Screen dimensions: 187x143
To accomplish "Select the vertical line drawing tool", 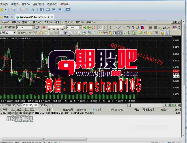I will pos(110,28).
